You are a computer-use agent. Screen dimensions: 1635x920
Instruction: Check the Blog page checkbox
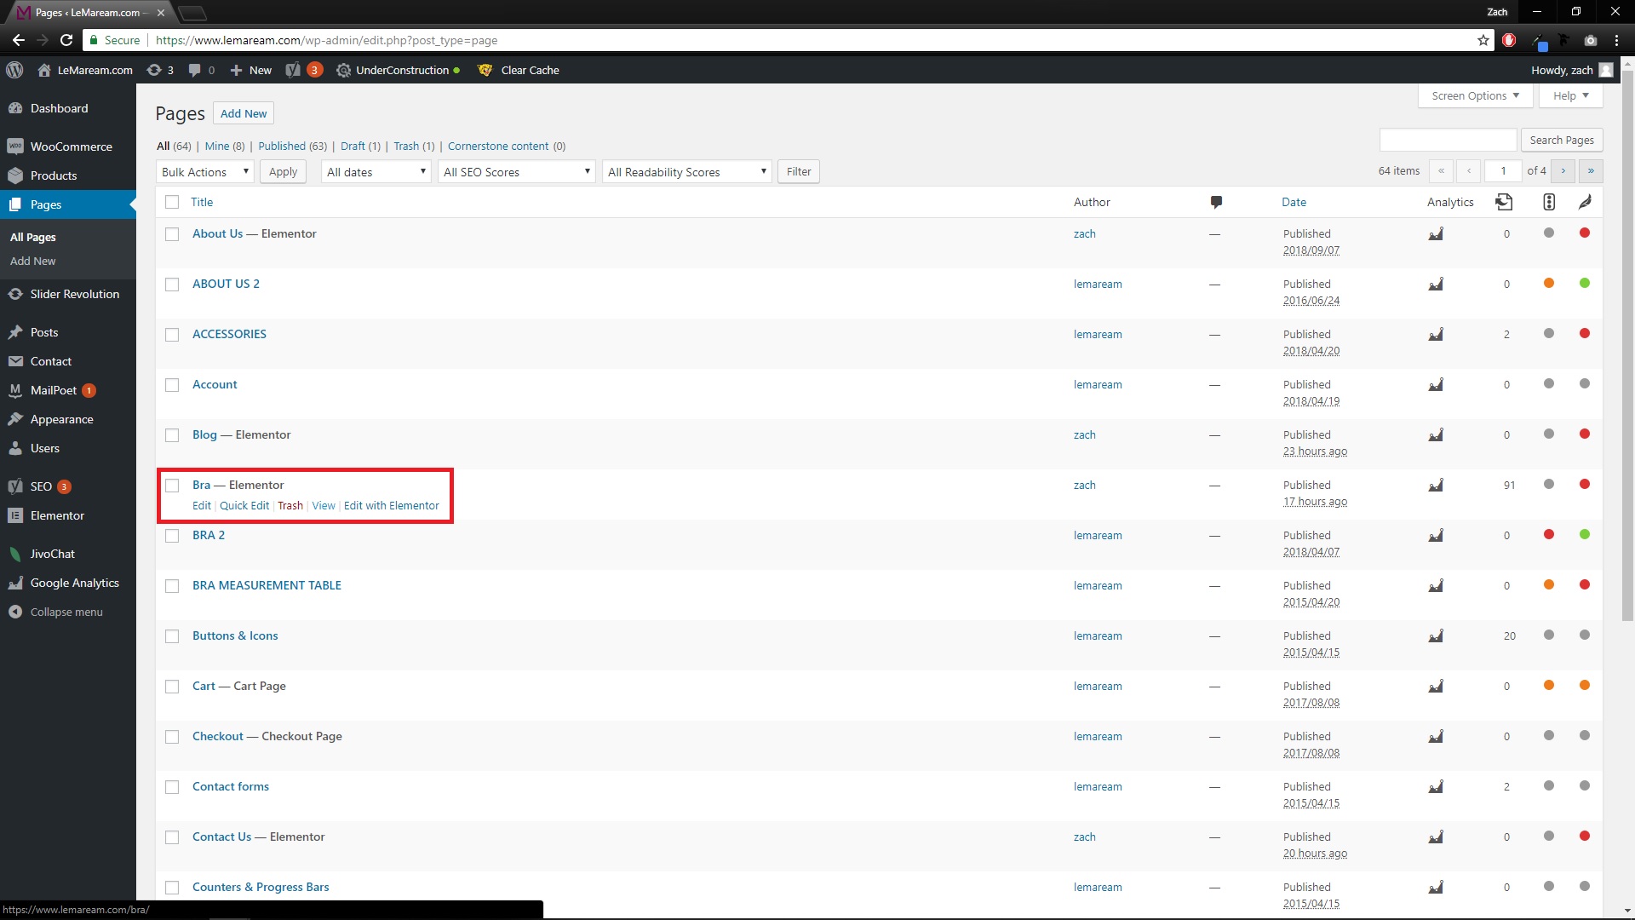pos(172,435)
